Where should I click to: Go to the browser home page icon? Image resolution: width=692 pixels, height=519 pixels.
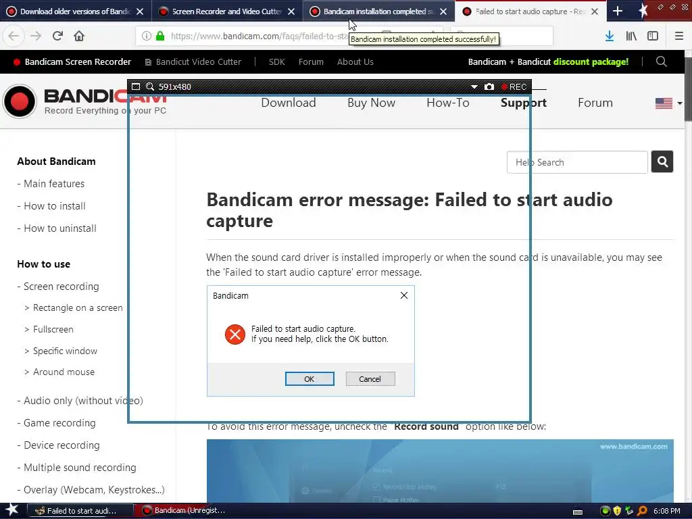click(x=79, y=36)
